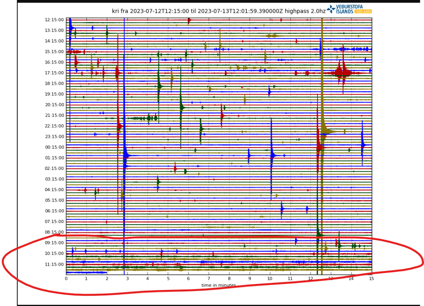The width and height of the screenshot is (424, 306).
Task: Click the 10 tick on the minutes axis
Action: [270, 278]
